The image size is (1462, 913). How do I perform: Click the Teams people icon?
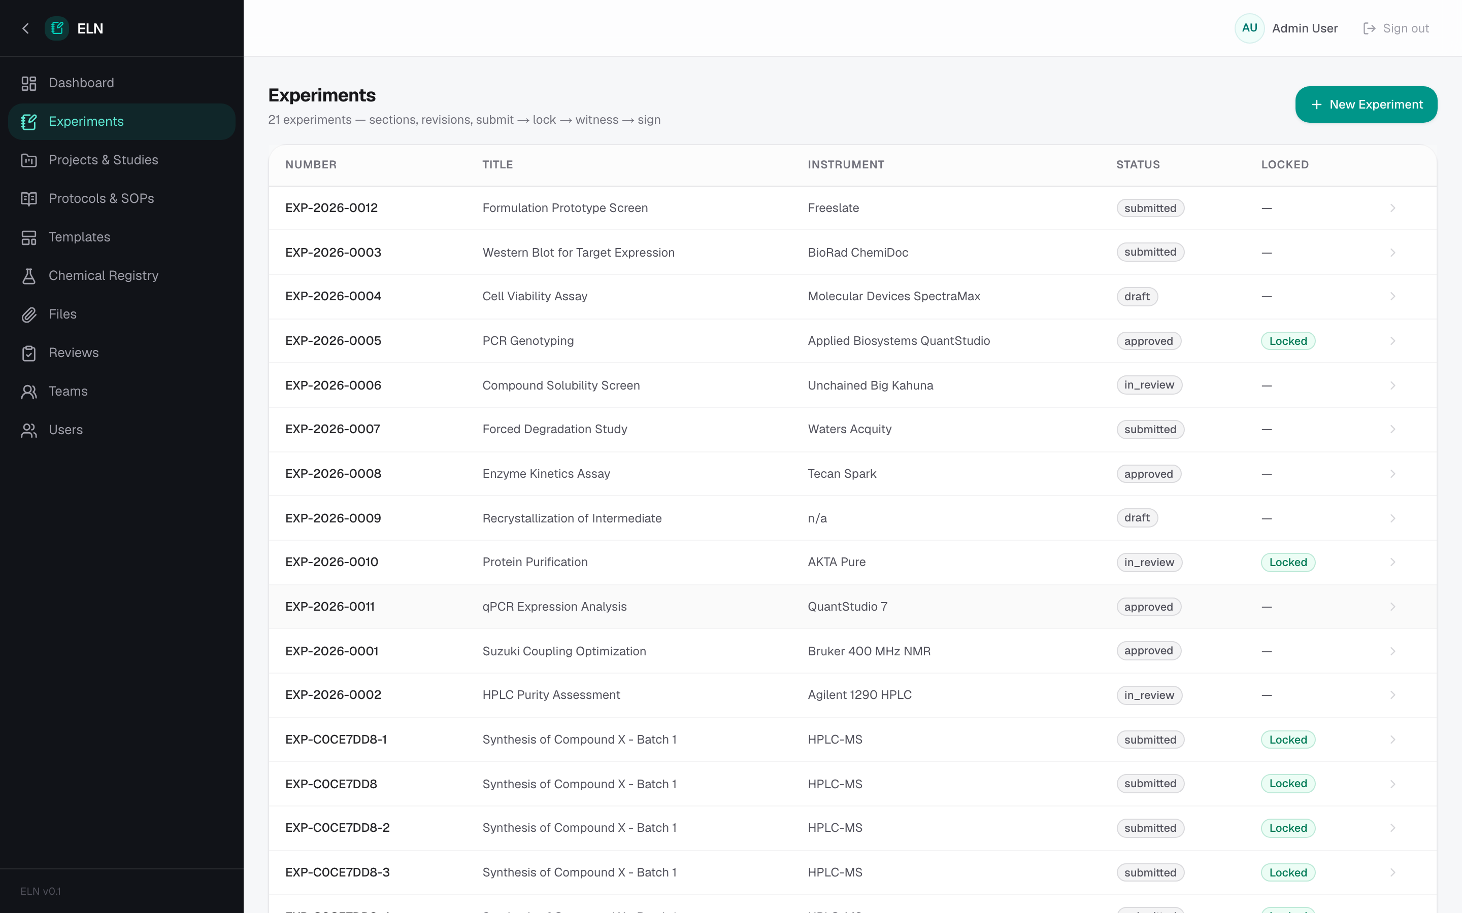pos(29,392)
